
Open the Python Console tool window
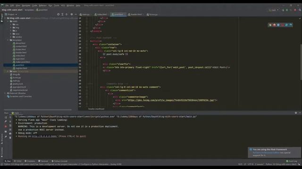tap(59, 161)
